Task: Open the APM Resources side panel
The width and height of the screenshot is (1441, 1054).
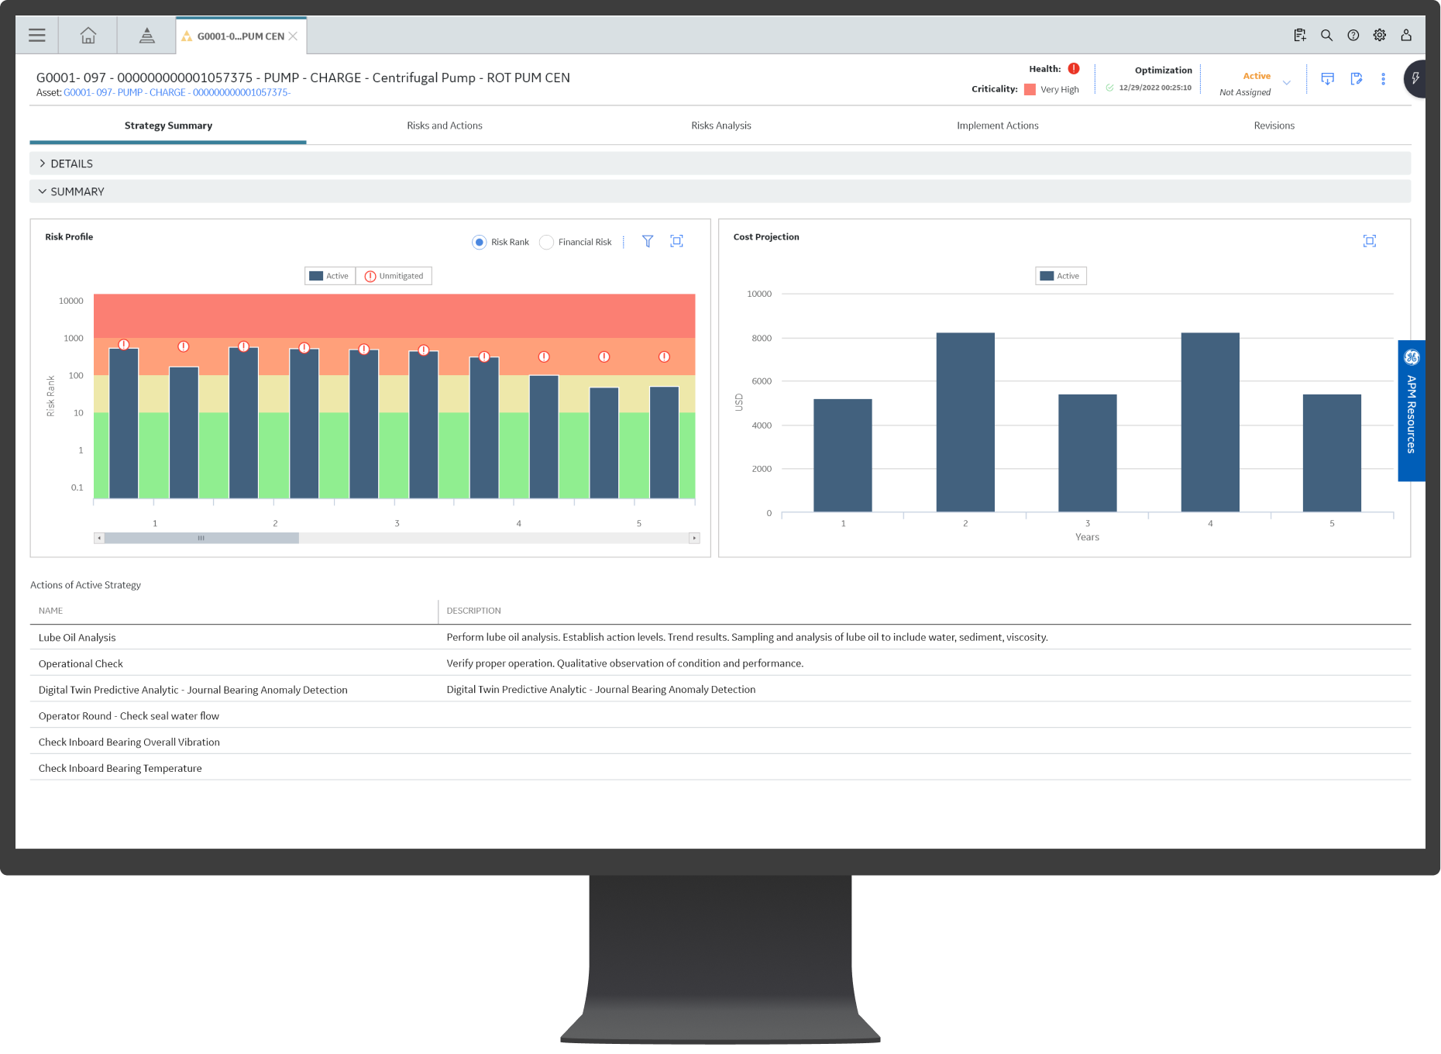Action: 1411,411
